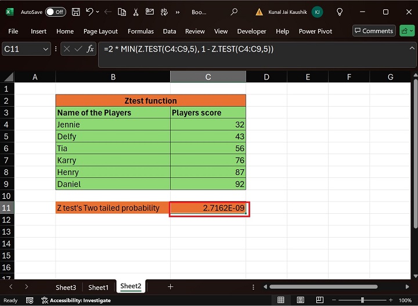Switch to the Insert tab
Viewport: 418px width, 306px height.
coord(38,31)
